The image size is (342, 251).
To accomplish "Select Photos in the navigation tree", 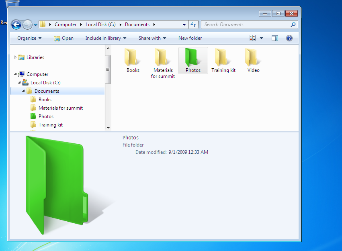I will 46,116.
